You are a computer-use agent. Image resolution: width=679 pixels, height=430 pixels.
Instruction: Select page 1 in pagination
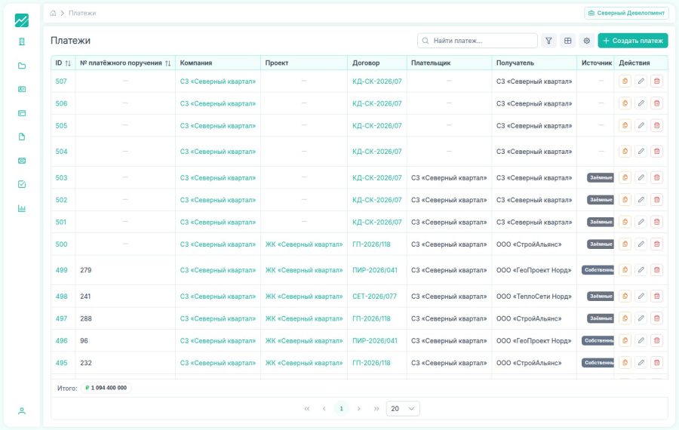coord(341,409)
